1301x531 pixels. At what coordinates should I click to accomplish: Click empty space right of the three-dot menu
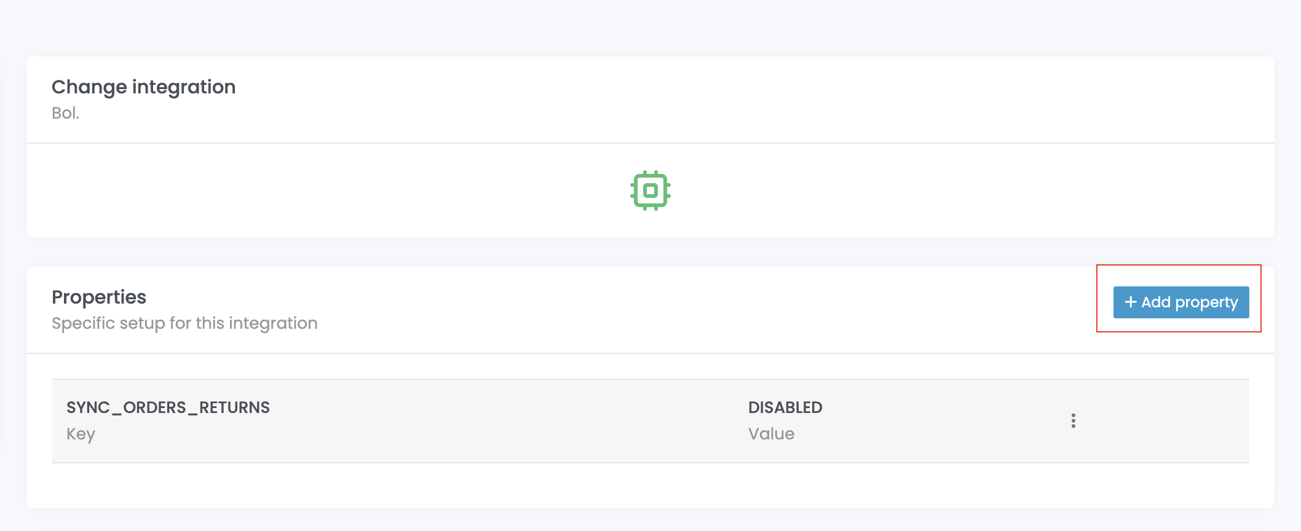1168,421
